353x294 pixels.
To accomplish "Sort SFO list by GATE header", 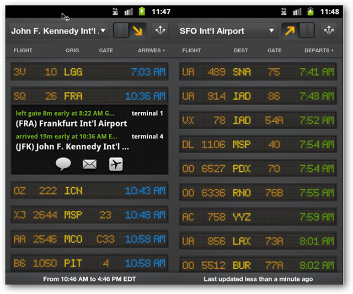I will [x=275, y=50].
